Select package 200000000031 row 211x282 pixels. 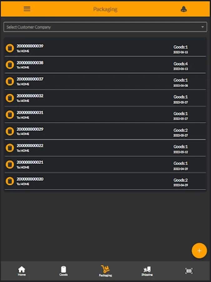pyautogui.click(x=105, y=115)
